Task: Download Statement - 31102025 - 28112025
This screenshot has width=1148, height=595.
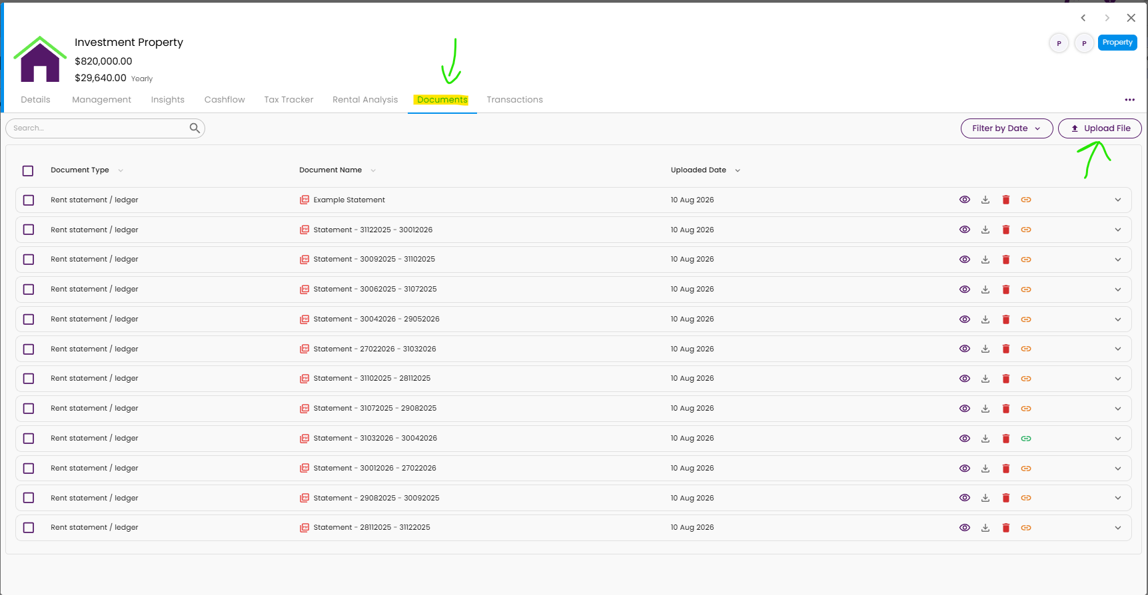Action: pos(985,379)
